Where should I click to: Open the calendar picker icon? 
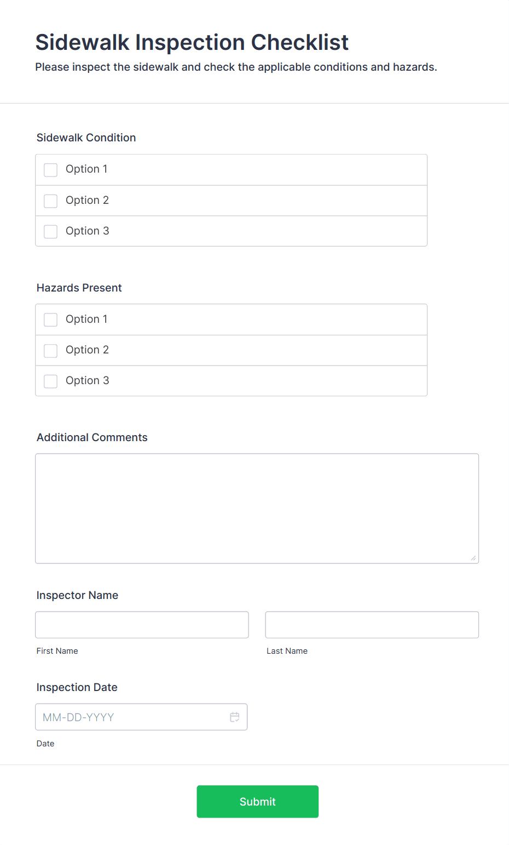235,717
